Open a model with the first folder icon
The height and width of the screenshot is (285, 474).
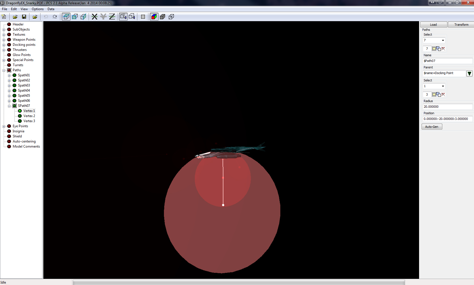tap(15, 17)
